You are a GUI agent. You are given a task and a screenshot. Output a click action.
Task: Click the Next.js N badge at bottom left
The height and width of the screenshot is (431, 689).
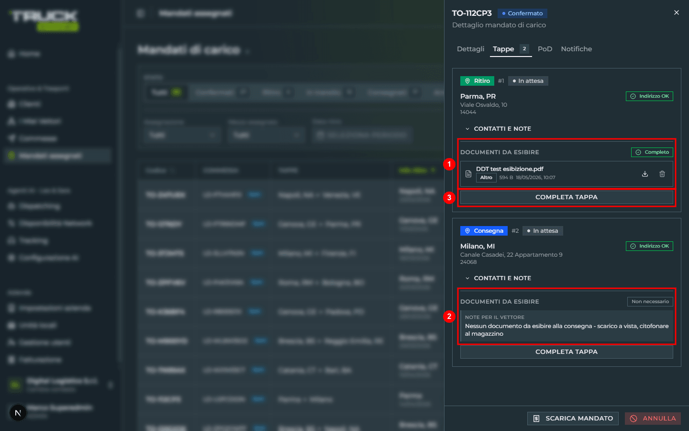coord(18,412)
